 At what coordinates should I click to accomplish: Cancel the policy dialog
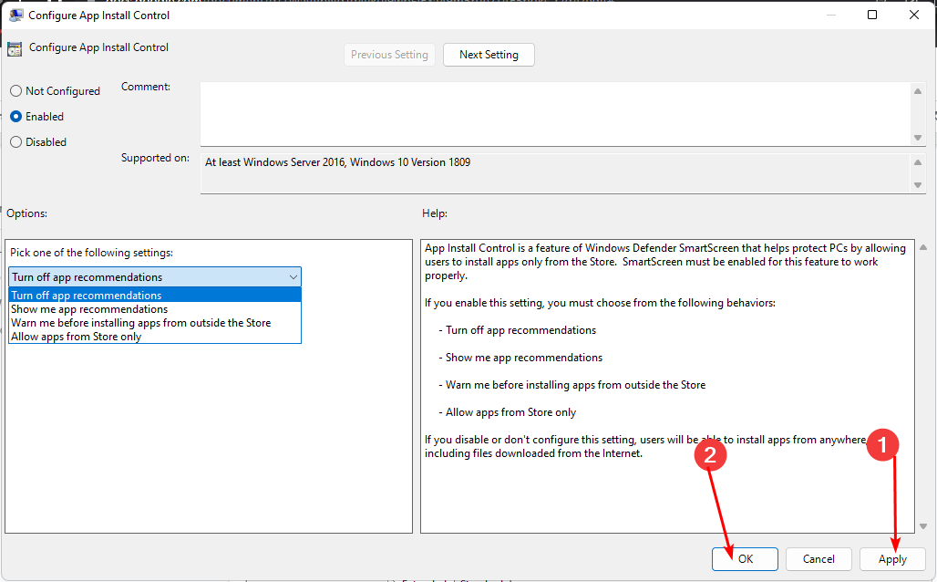819,559
